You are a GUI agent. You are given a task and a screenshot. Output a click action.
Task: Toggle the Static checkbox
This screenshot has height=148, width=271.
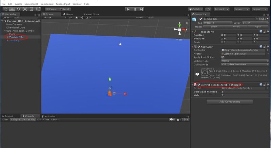tap(257, 19)
